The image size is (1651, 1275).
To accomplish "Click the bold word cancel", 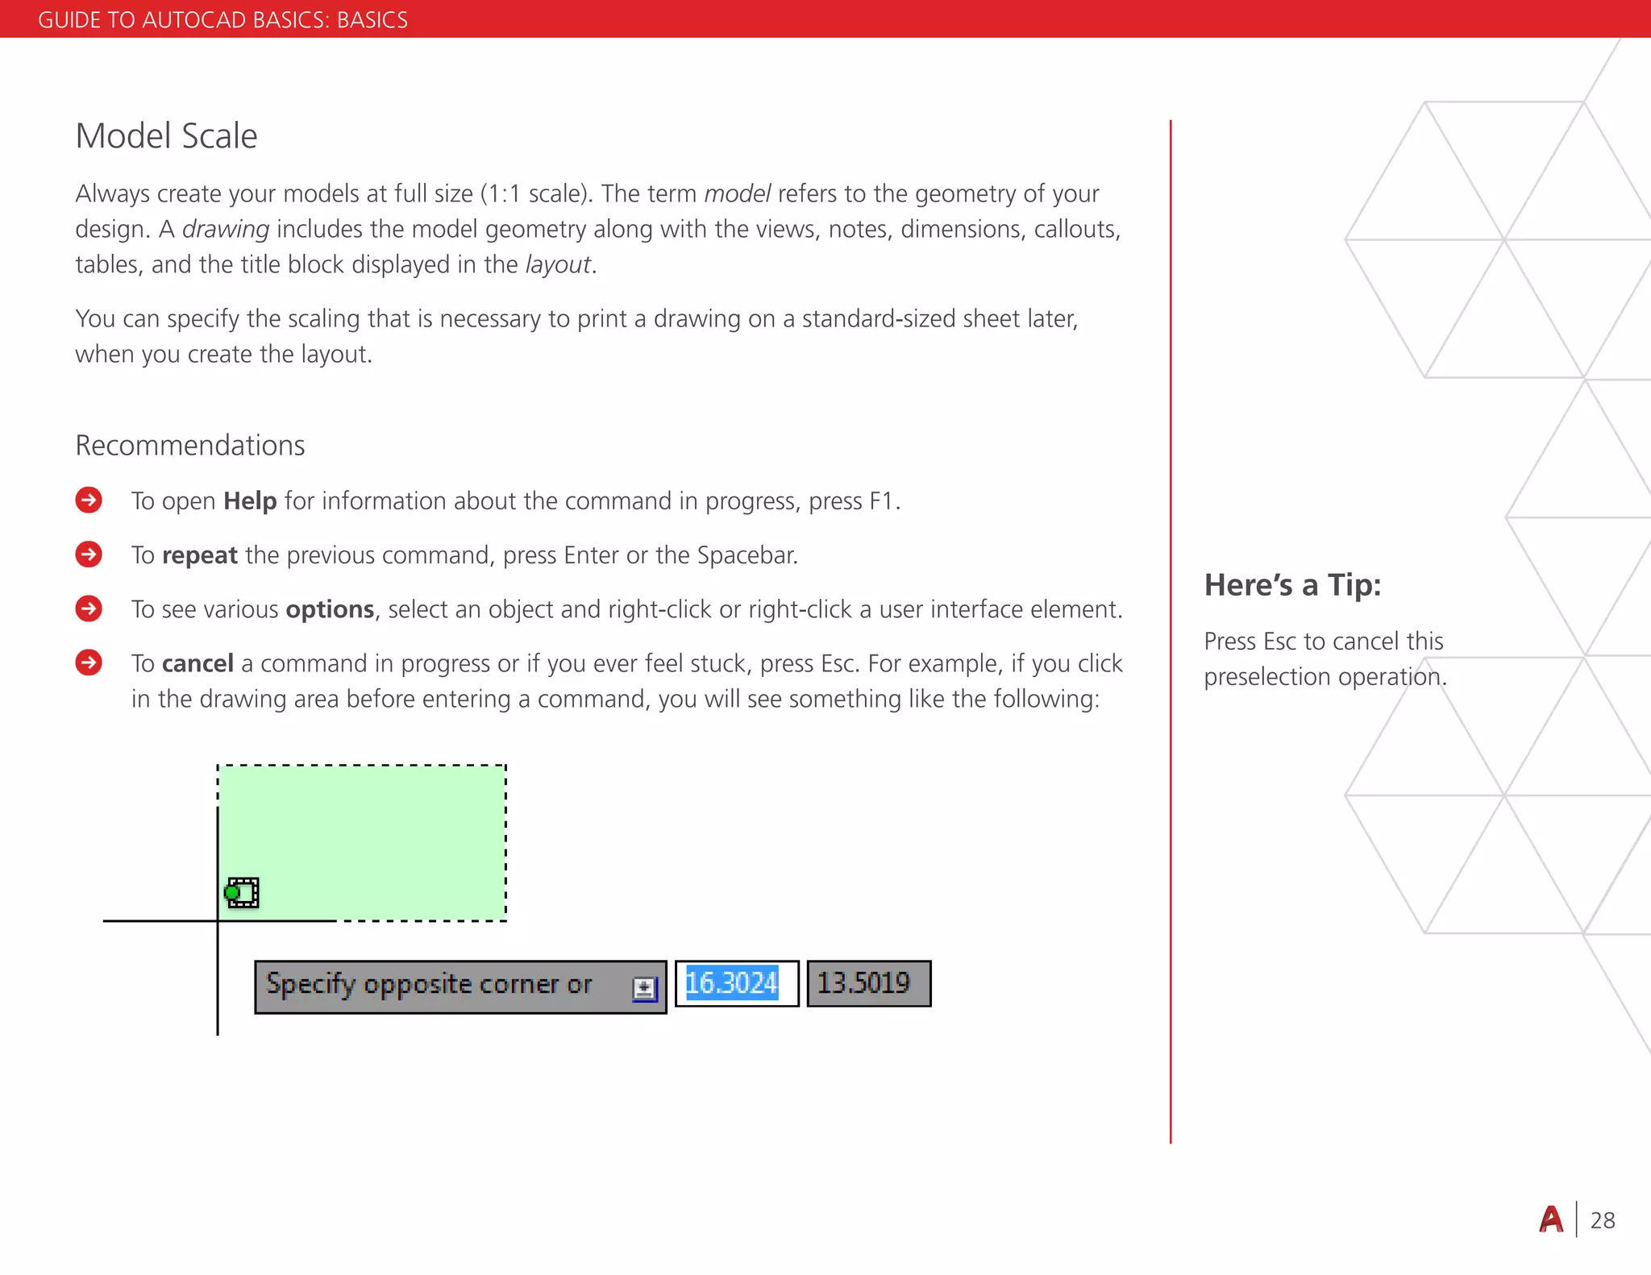I will (x=198, y=663).
